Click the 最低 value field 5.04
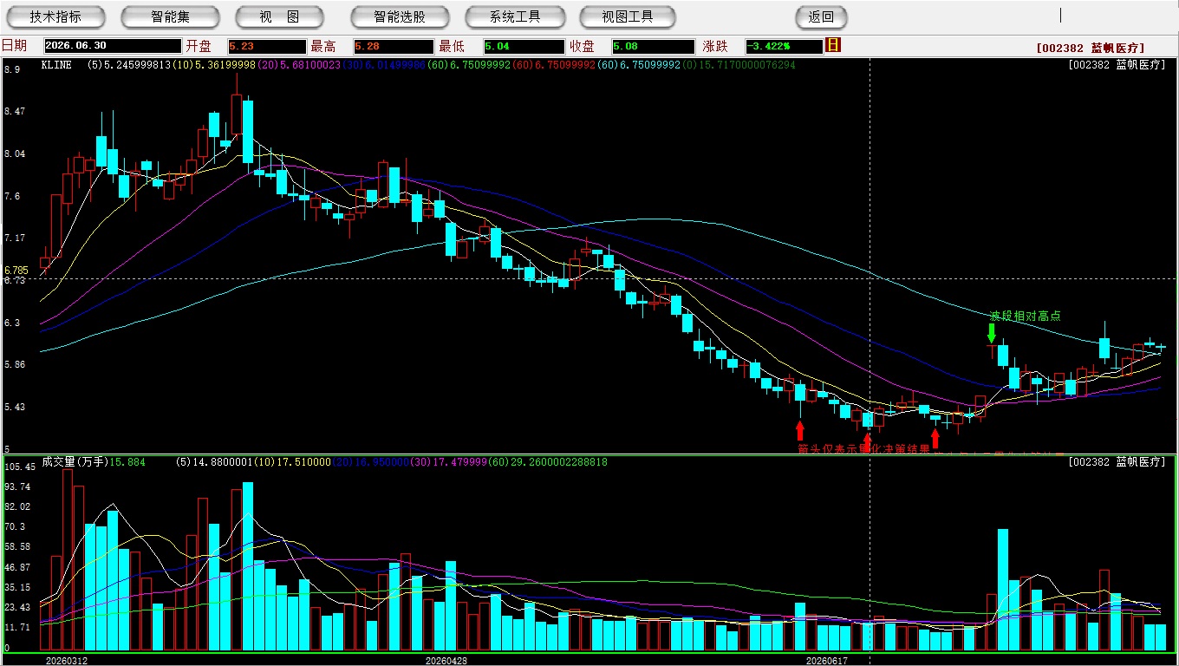 [524, 46]
